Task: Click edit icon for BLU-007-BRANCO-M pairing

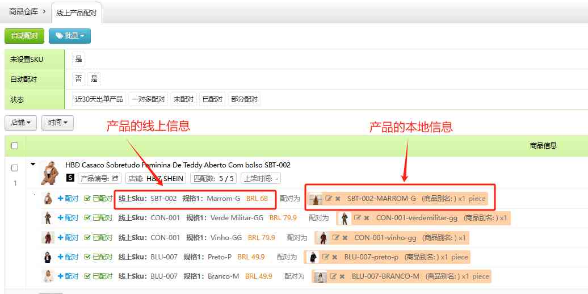Action: [x=333, y=276]
